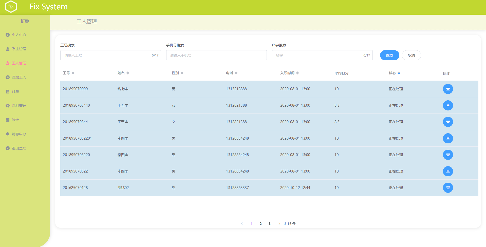Collapse the sidebar with 折叠
This screenshot has height=247, width=486.
[25, 21]
